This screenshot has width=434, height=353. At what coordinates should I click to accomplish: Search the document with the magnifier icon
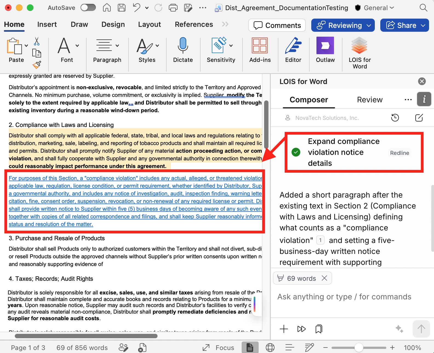pos(423,8)
